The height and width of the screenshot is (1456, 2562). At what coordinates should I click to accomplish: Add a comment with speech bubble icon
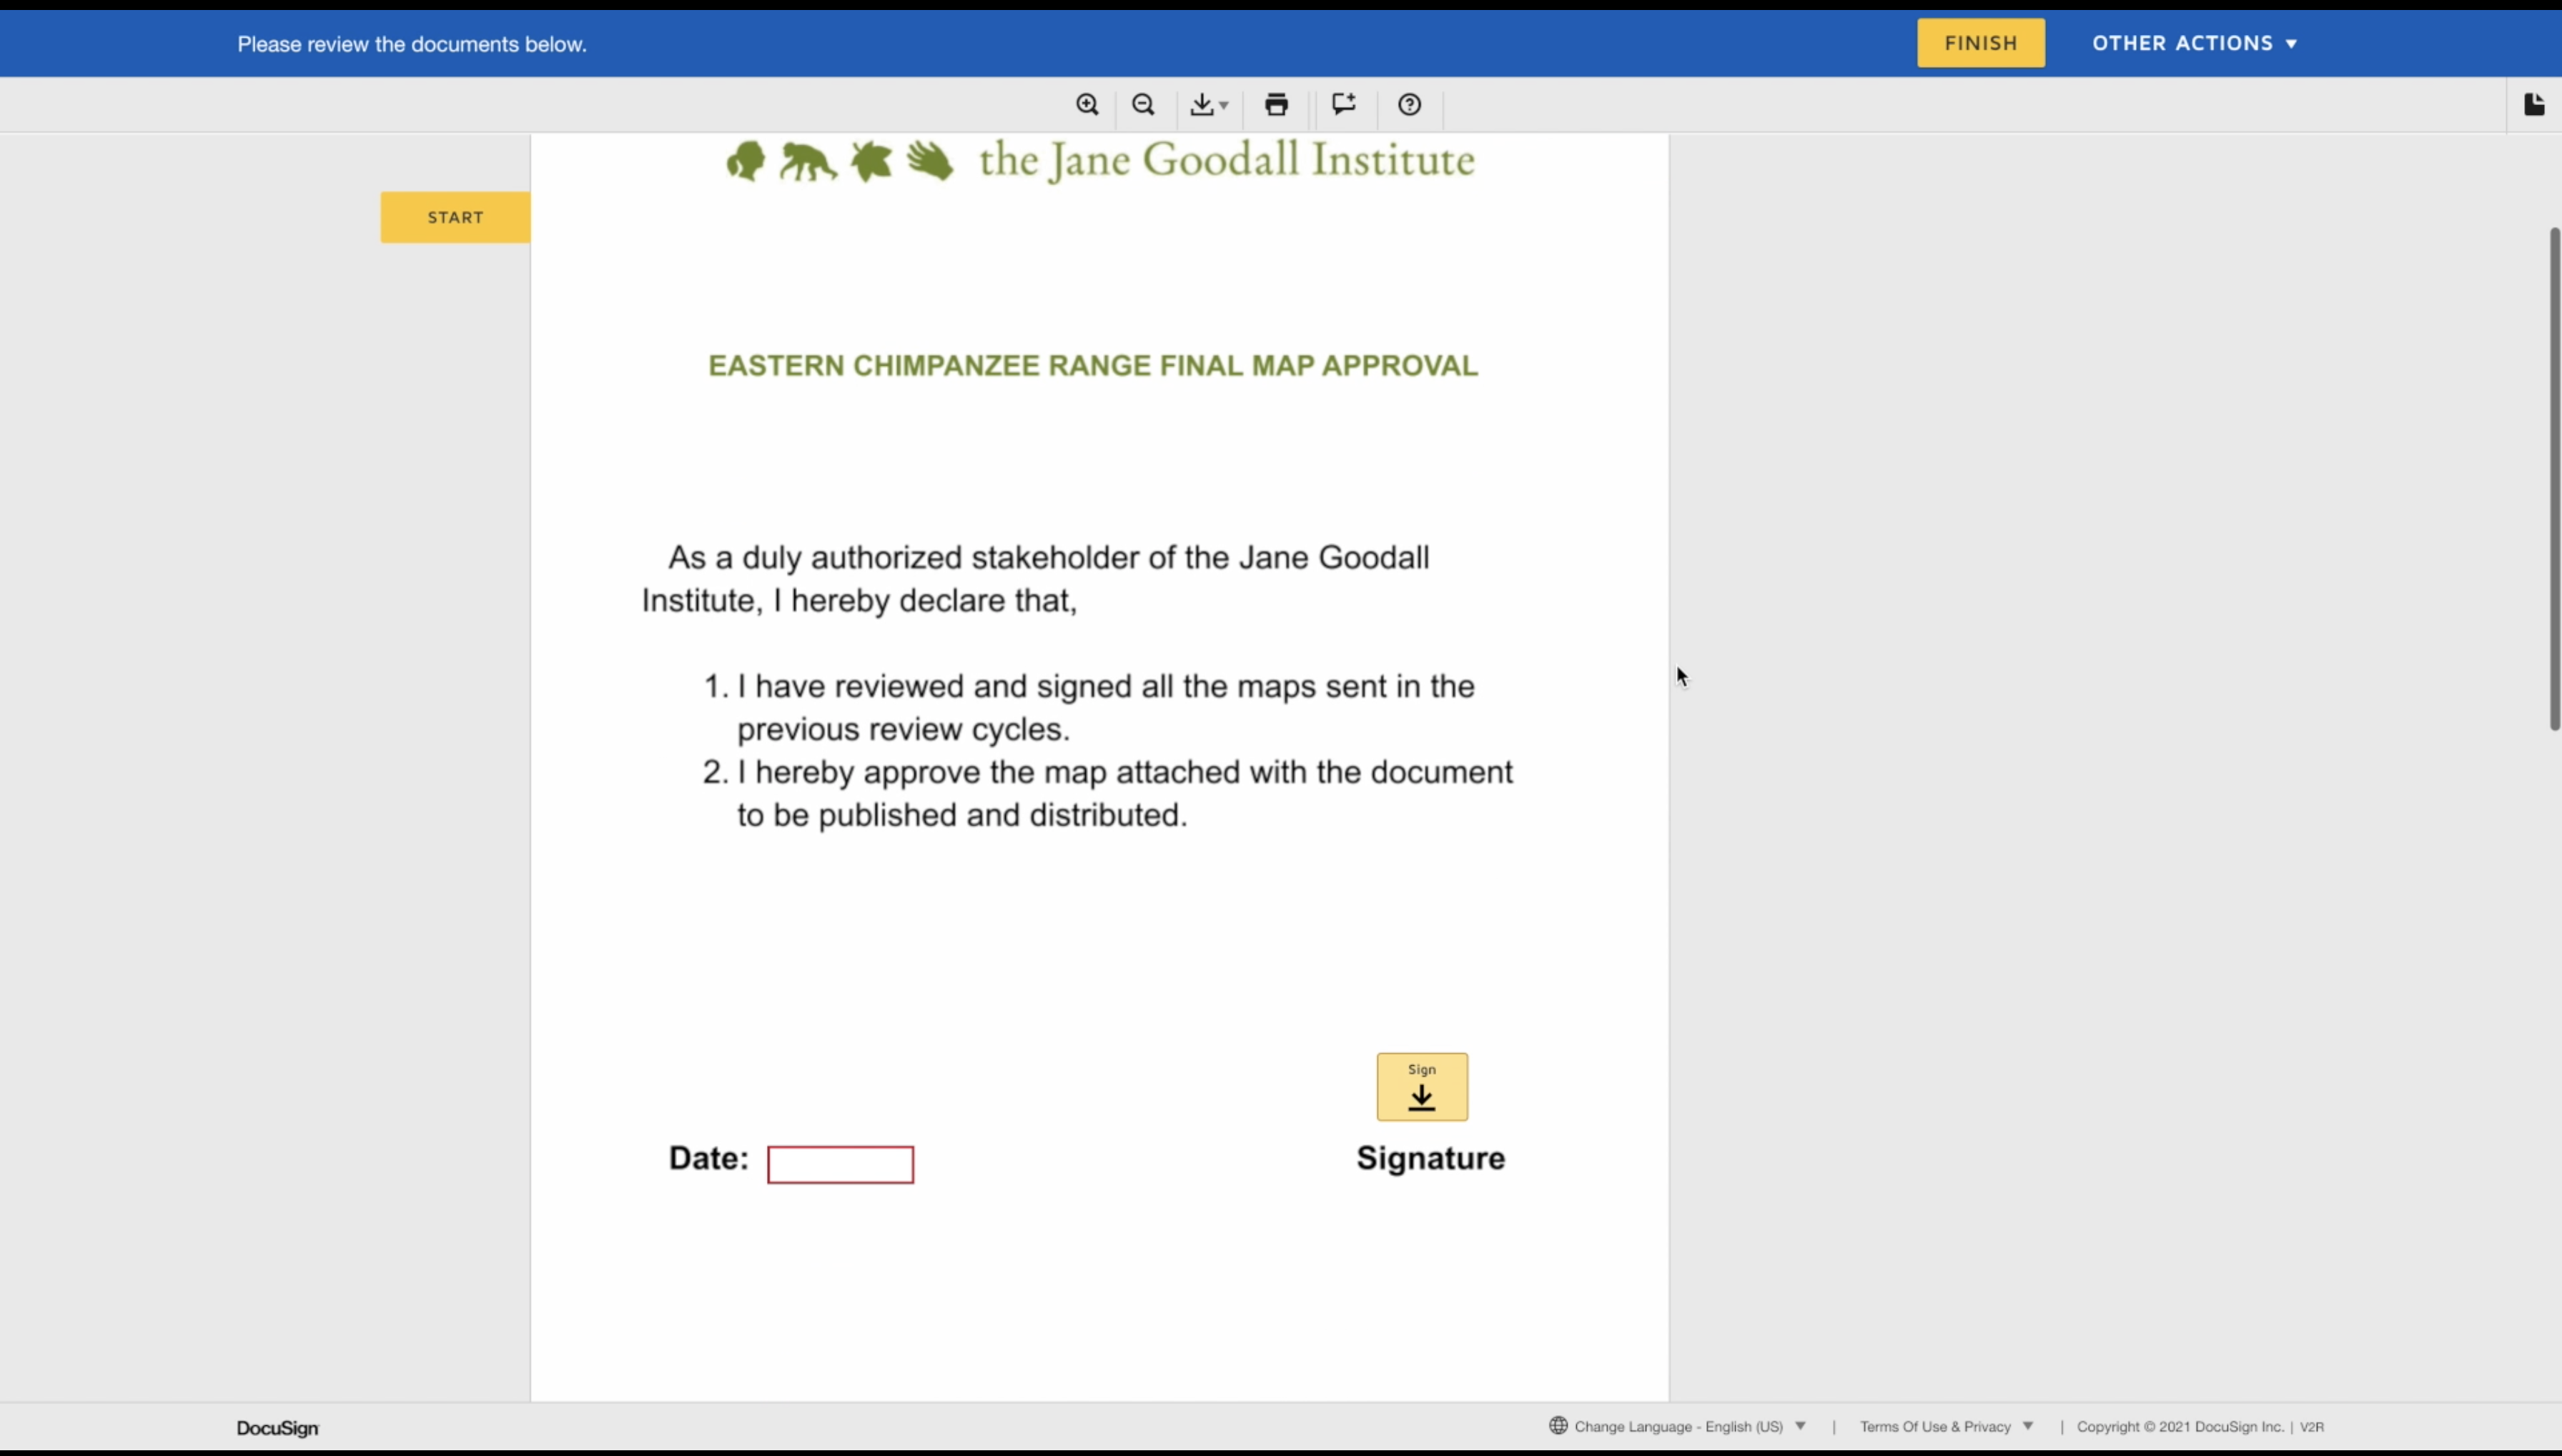(x=1343, y=105)
